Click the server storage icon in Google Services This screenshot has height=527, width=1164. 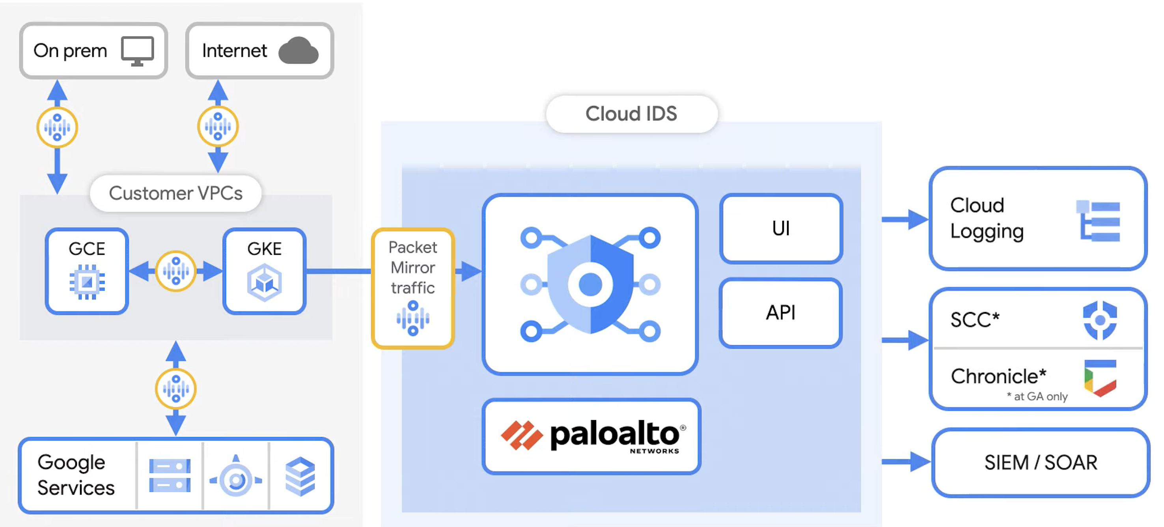click(170, 475)
